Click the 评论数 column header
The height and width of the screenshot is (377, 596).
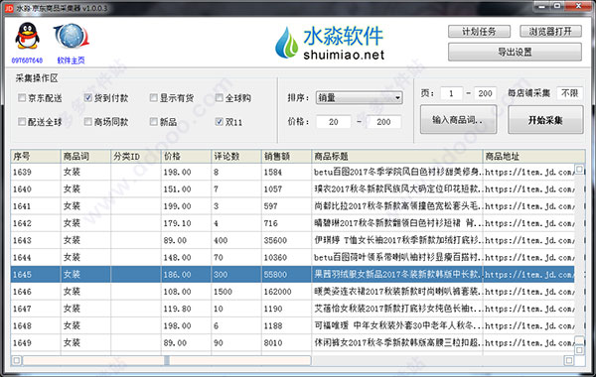[236, 157]
